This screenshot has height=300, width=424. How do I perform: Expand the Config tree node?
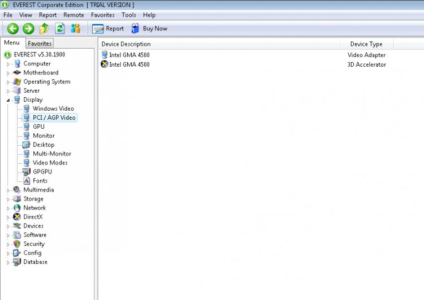click(x=8, y=254)
